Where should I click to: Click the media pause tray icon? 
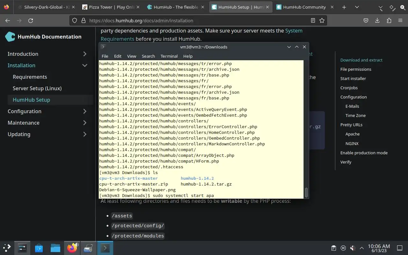click(343, 248)
